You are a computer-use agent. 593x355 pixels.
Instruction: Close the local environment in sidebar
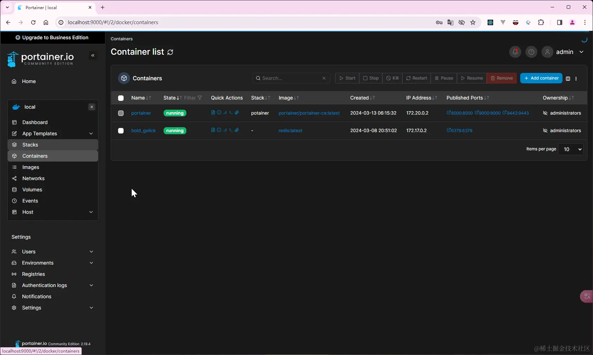92,107
